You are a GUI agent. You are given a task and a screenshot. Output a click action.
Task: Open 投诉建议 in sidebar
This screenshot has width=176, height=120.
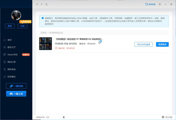click(11, 77)
